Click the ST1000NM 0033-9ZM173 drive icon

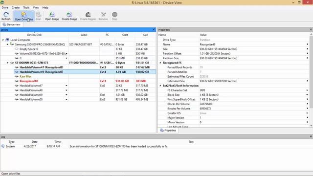coord(12,63)
